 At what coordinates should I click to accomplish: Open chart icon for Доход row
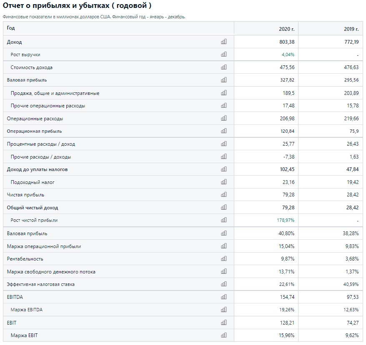click(x=224, y=42)
